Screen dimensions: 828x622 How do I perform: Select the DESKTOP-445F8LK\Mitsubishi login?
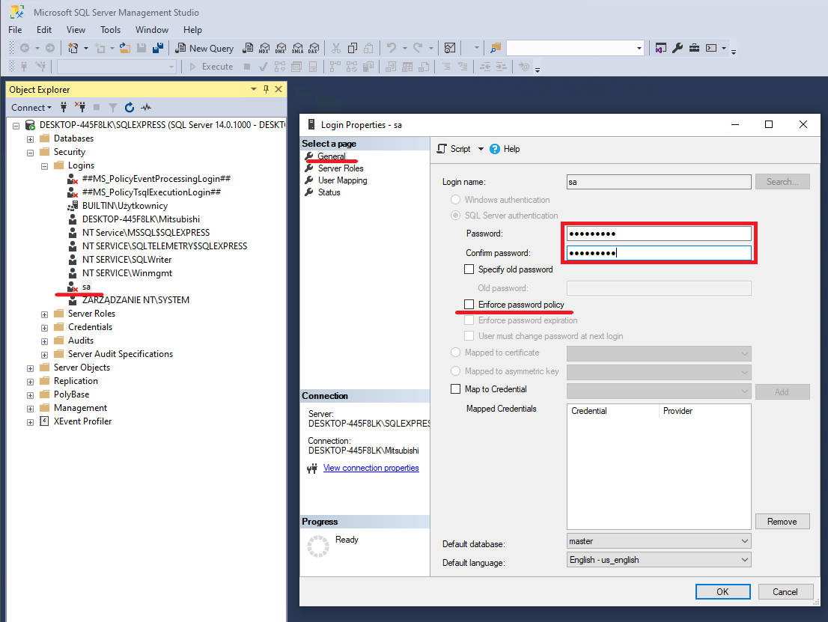click(141, 219)
